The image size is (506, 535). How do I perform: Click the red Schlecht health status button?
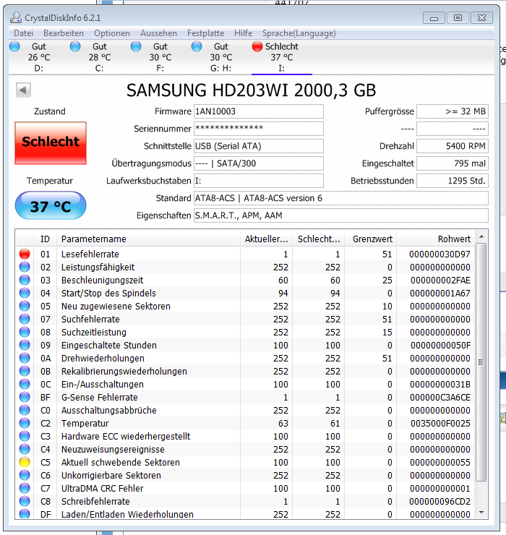point(51,143)
